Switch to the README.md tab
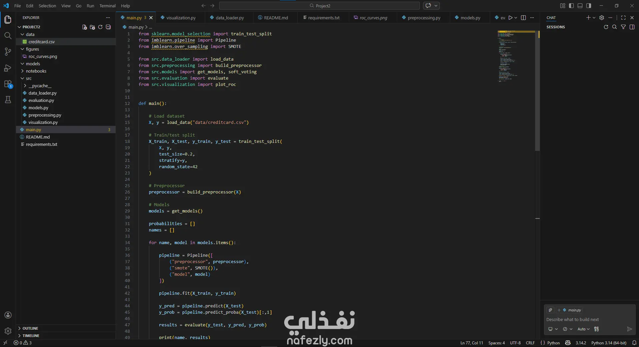This screenshot has height=347, width=639. 276,18
